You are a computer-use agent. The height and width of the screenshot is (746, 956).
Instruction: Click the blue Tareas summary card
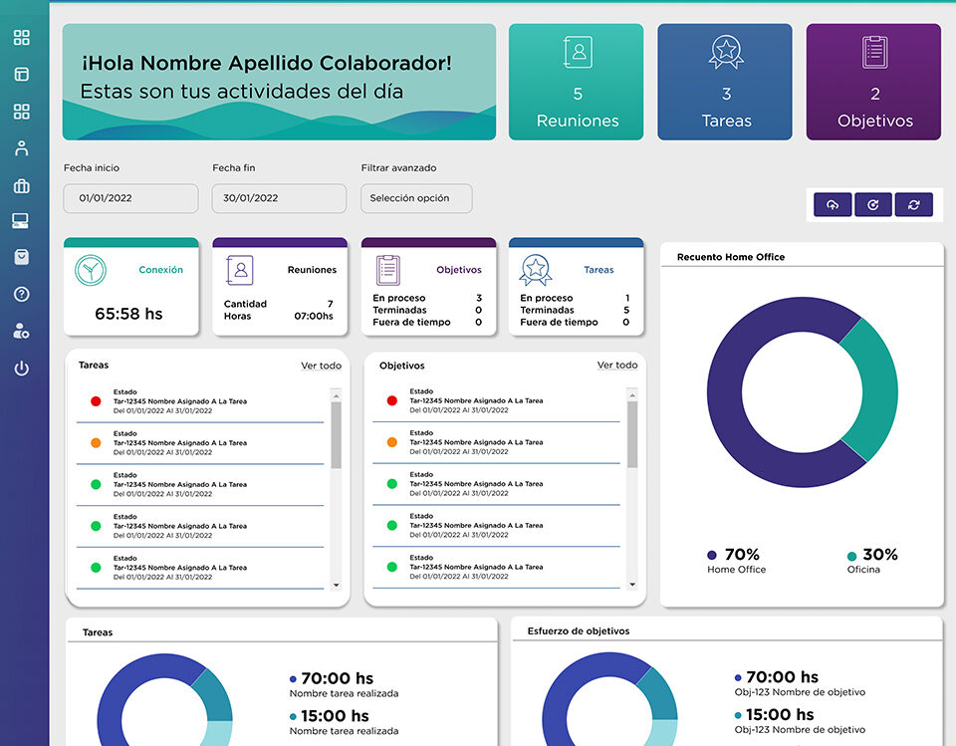tap(725, 82)
